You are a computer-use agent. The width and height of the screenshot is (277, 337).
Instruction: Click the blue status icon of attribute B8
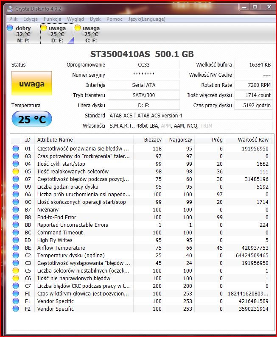(x=16, y=217)
